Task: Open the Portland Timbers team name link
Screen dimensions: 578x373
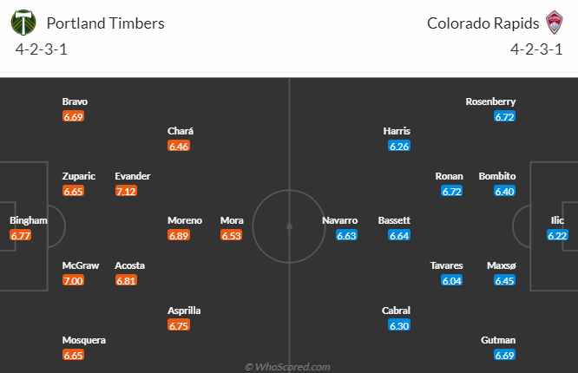Action: [x=105, y=23]
